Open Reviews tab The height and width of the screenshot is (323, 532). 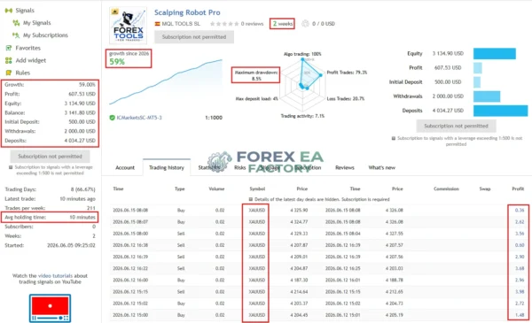(x=345, y=167)
